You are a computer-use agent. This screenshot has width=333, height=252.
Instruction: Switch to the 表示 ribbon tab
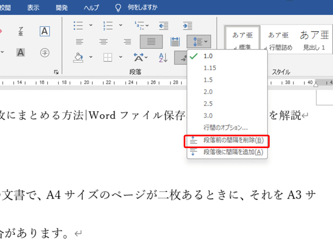click(33, 8)
